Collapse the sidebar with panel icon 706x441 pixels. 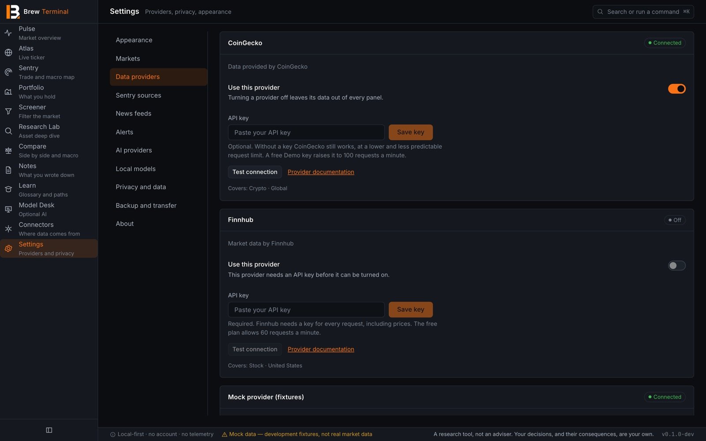click(49, 430)
